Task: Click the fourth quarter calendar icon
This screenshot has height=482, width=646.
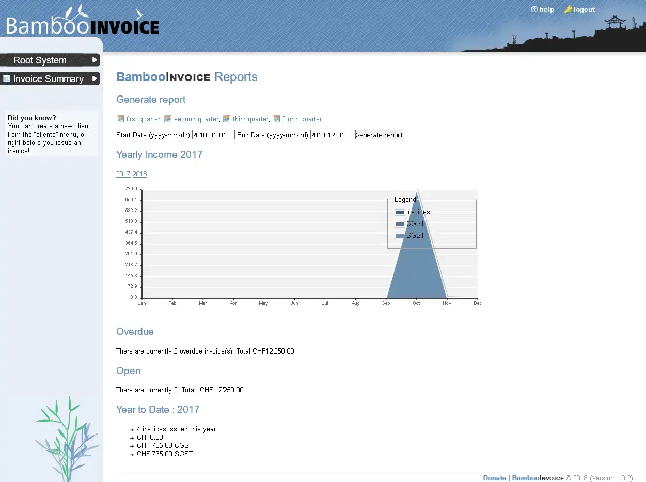Action: [x=276, y=119]
